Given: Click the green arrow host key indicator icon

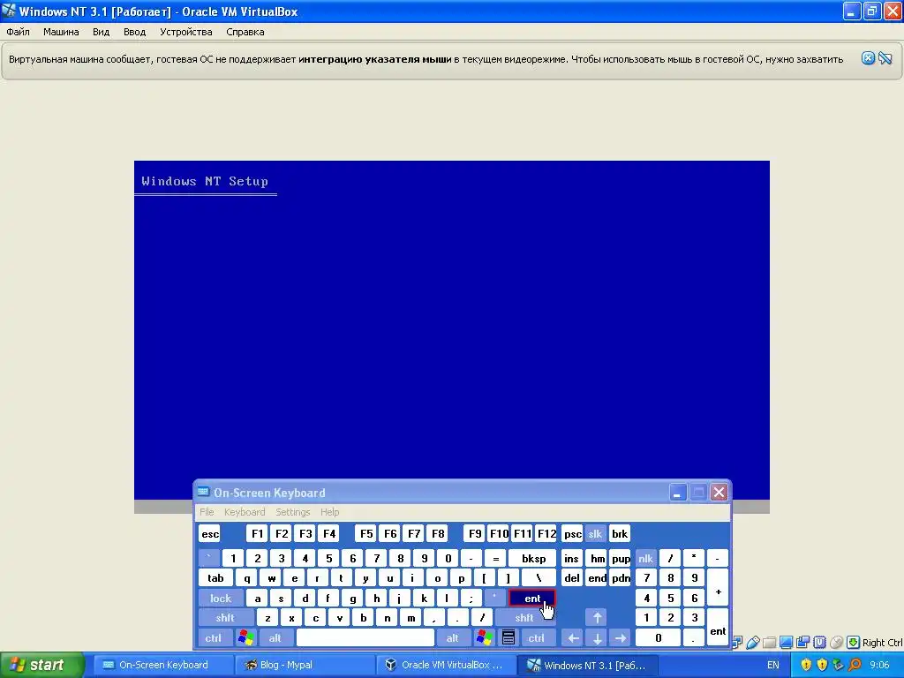Looking at the screenshot, I should [854, 643].
